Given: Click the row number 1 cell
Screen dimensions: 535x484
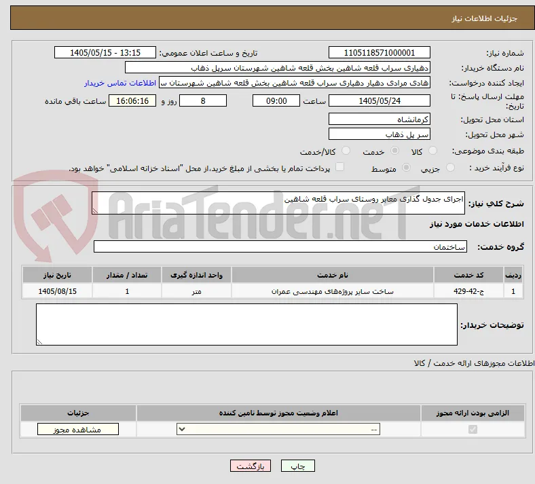Looking at the screenshot, I should (x=513, y=291).
